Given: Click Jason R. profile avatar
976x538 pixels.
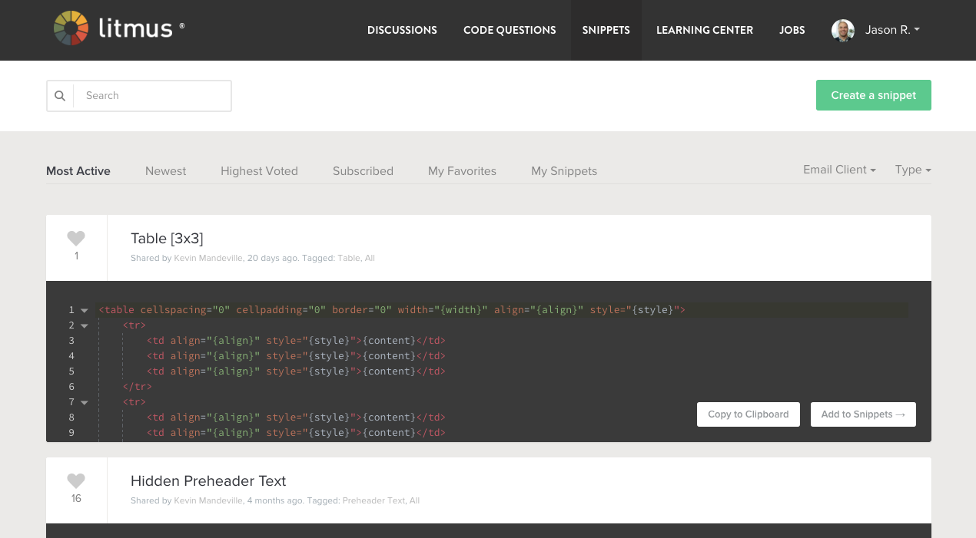Looking at the screenshot, I should pos(842,30).
